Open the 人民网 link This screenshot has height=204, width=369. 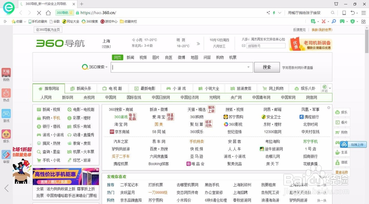46,97
